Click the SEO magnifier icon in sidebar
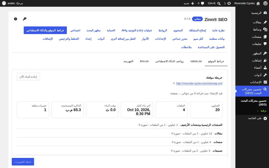Image resolution: width=269 pixels, height=168 pixels. pyautogui.click(x=265, y=89)
